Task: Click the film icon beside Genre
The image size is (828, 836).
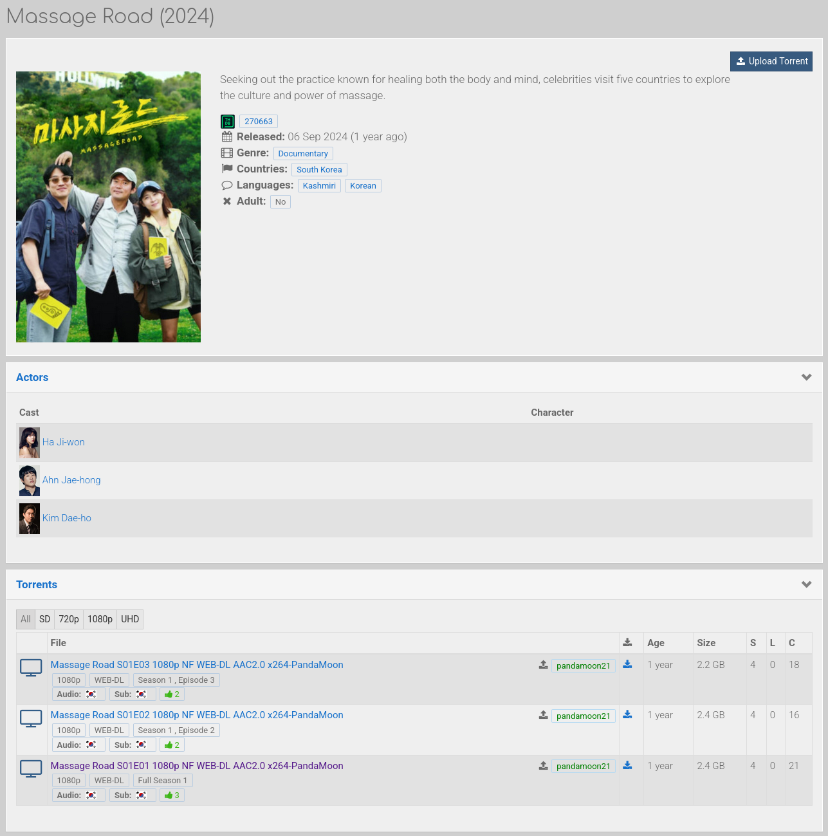Action: (x=227, y=153)
